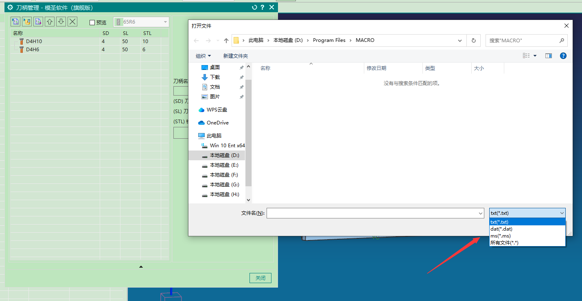
Task: Open address bar history dropdown
Action: point(460,40)
